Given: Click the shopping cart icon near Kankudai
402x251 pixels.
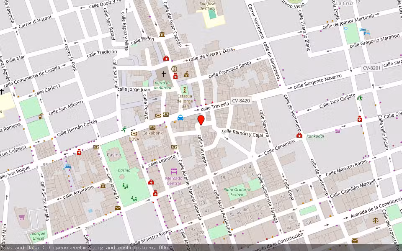Looking at the screenshot, I should tap(338, 131).
